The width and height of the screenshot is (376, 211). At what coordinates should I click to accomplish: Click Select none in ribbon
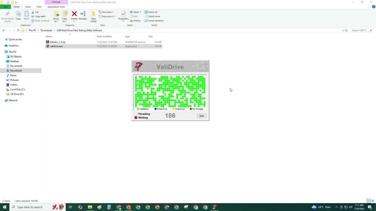pyautogui.click(x=152, y=16)
